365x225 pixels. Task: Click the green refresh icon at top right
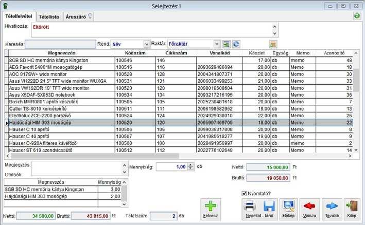pyautogui.click(x=357, y=16)
